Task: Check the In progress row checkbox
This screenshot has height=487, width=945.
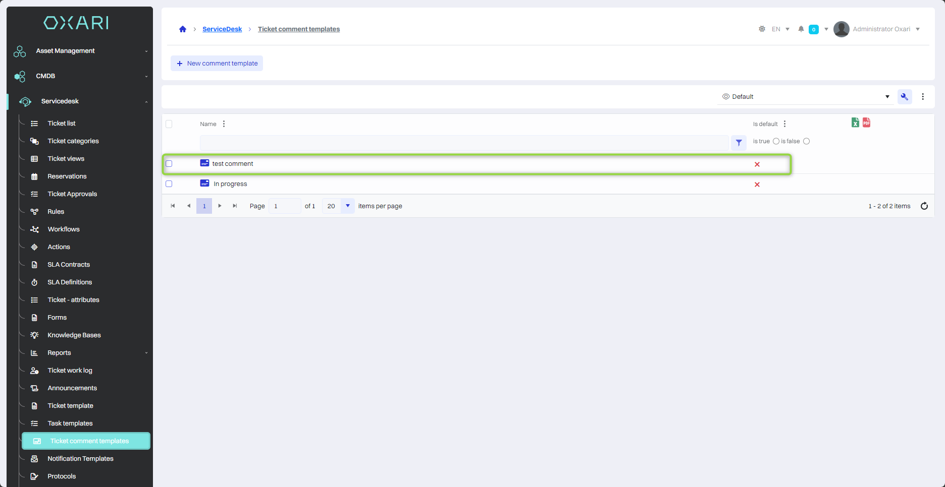Action: tap(169, 184)
